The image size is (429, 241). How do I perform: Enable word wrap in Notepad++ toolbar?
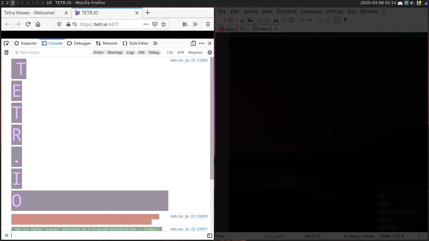click(337, 19)
